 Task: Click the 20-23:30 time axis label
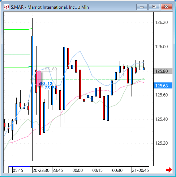click(x=41, y=170)
